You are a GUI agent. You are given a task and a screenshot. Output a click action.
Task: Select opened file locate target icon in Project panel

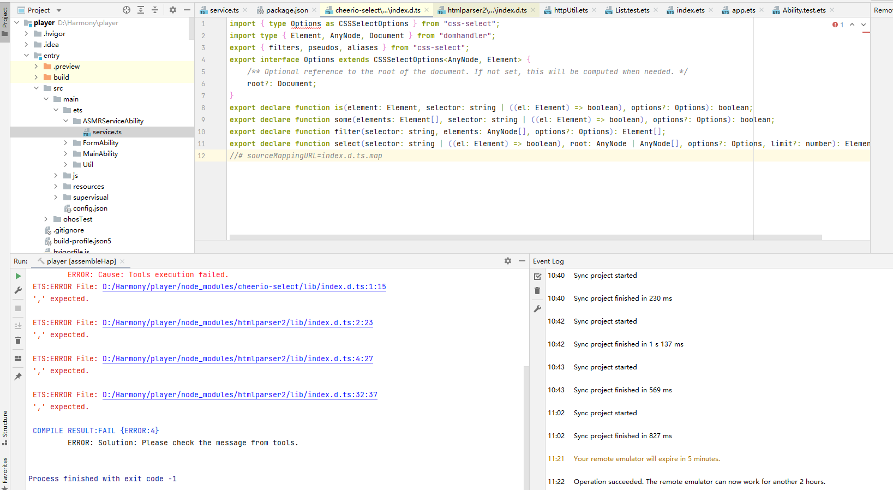point(127,10)
